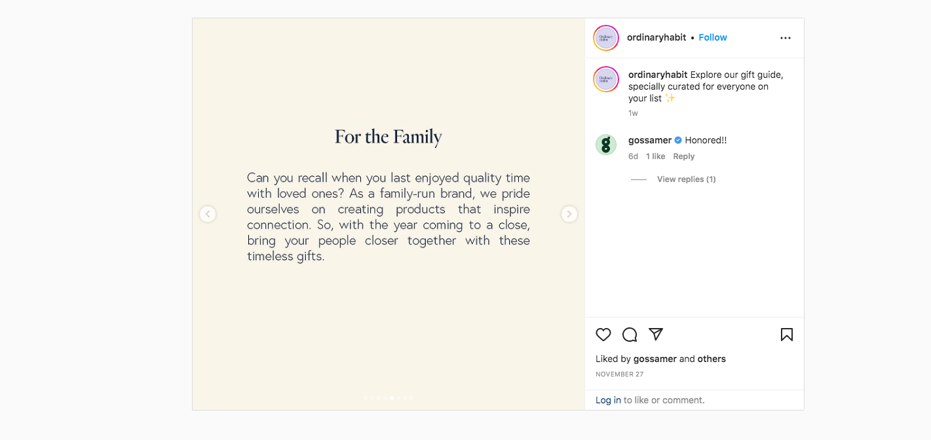Save post with the bookmark icon

(787, 335)
